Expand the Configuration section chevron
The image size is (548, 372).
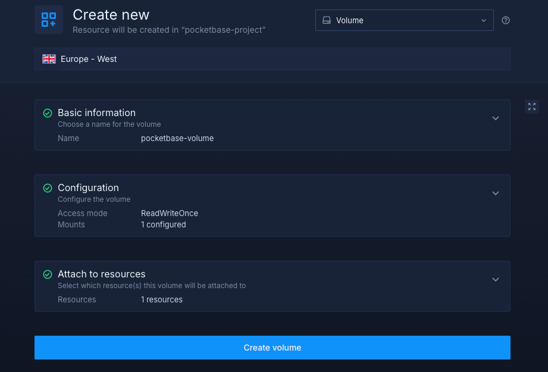tap(496, 193)
